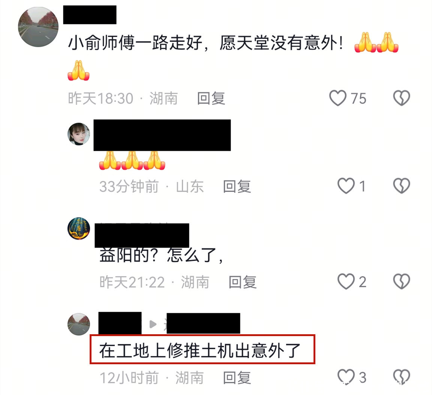
Task: Tap 回复 on the 33分钟前 comment
Action: (x=237, y=186)
